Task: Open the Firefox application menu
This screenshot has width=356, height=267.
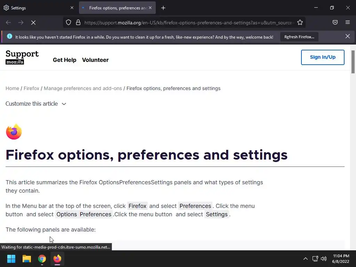Action: pyautogui.click(x=348, y=22)
